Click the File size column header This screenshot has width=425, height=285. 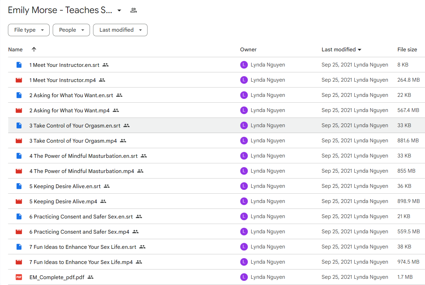[x=407, y=50]
